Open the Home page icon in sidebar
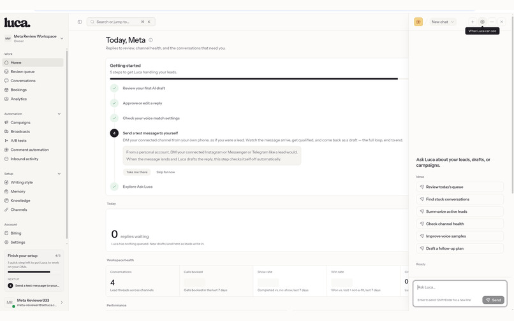The image size is (514, 321). tap(6, 62)
